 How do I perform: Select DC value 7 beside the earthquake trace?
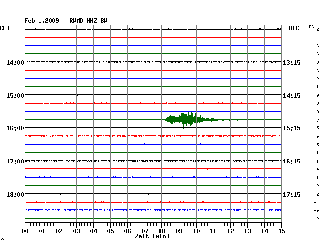point(318,120)
